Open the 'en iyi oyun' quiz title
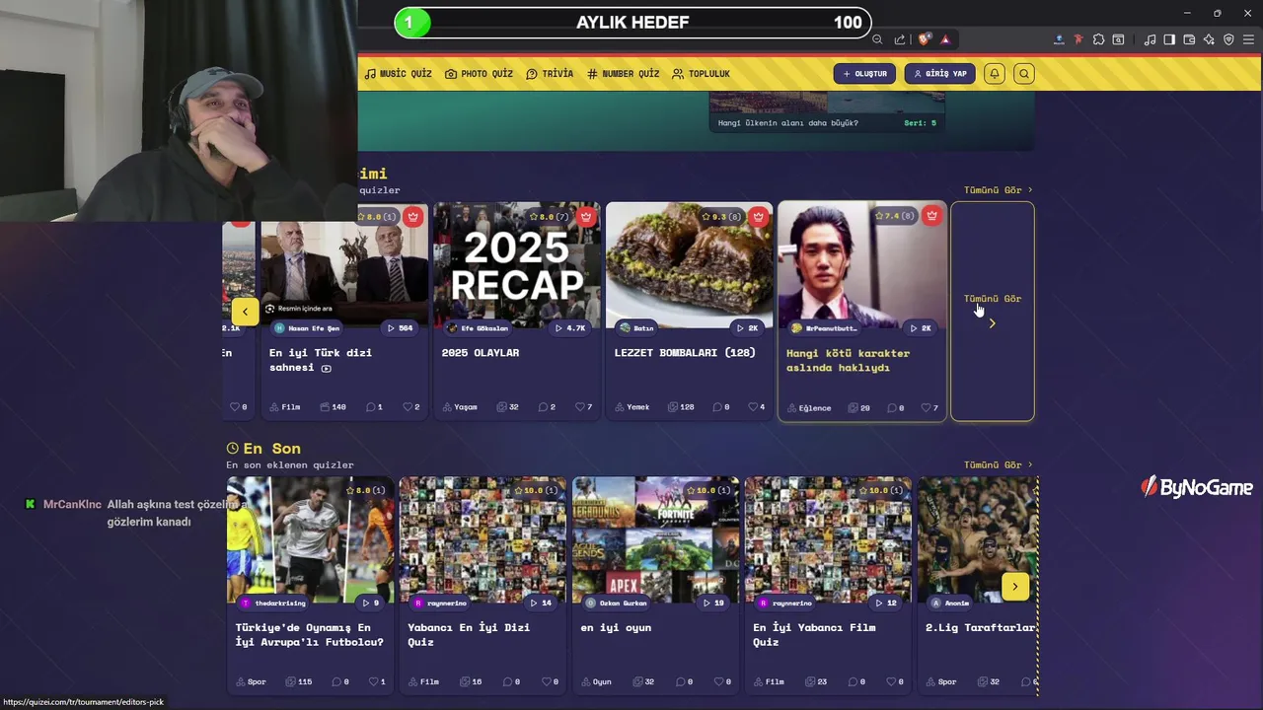Viewport: 1263px width, 710px height. pos(616,627)
